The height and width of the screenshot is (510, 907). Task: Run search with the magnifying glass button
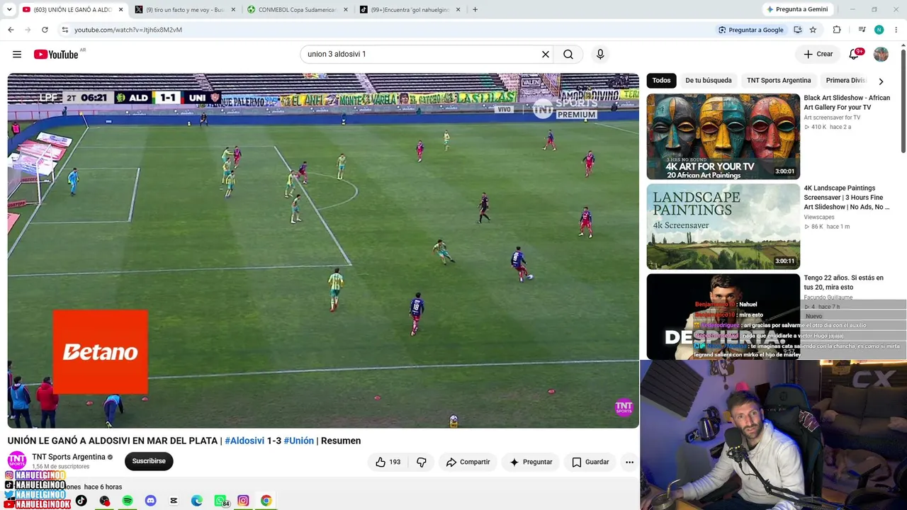[568, 55]
